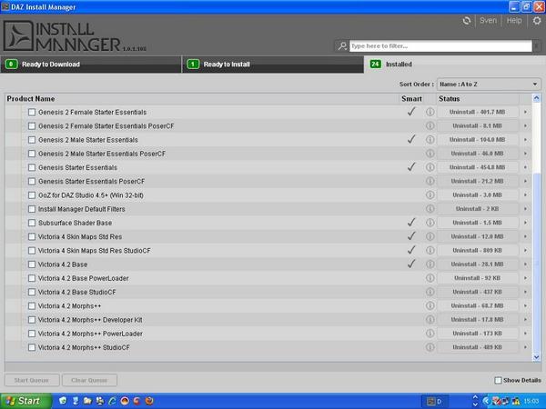Click info icon of Victoria 4.2 Morphs++
This screenshot has height=409, width=546.
coord(430,305)
